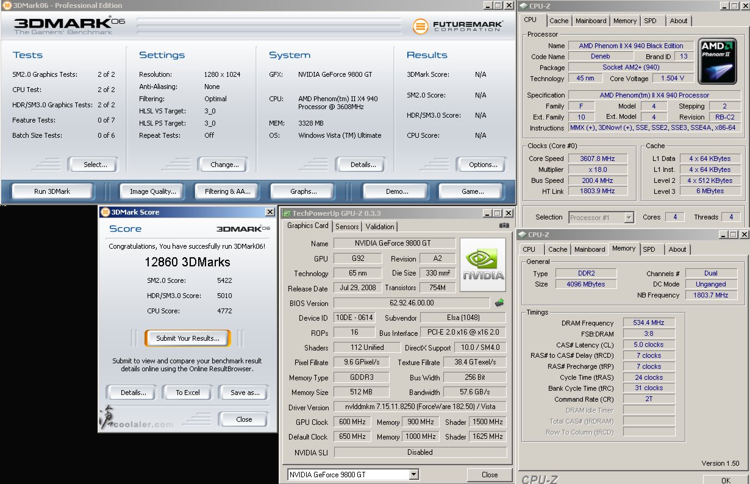The height and width of the screenshot is (484, 750).
Task: Click the 3DMark06 title bar icon
Action: [x=7, y=5]
